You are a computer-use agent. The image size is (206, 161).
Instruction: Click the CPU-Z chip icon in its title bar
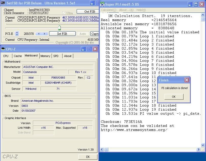[3, 49]
